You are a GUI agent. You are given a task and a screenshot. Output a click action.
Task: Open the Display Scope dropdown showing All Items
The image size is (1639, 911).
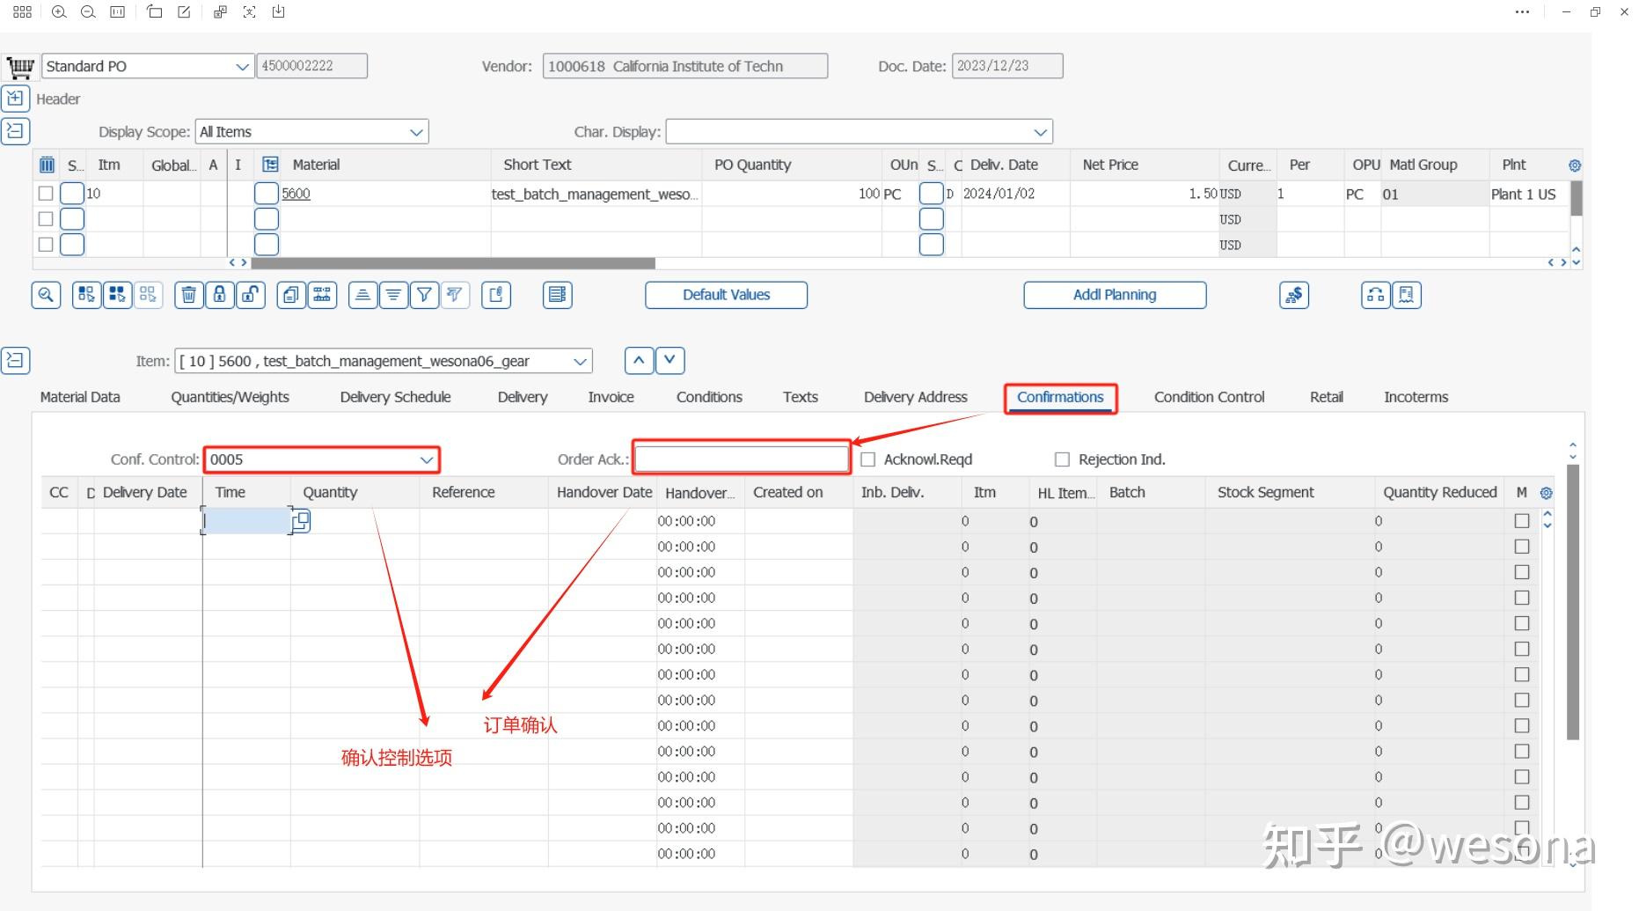[416, 131]
